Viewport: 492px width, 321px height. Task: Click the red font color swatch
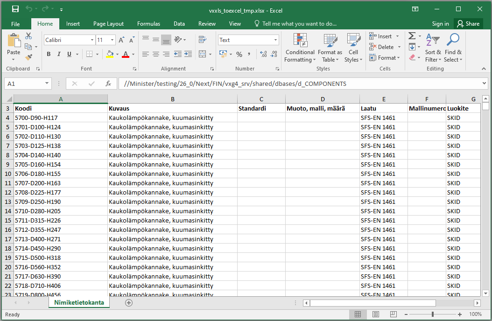pyautogui.click(x=125, y=55)
